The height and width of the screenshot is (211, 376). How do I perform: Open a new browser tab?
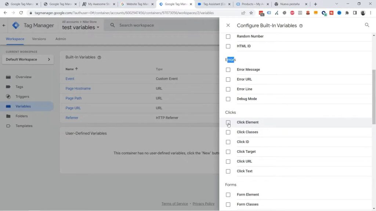[x=315, y=4]
